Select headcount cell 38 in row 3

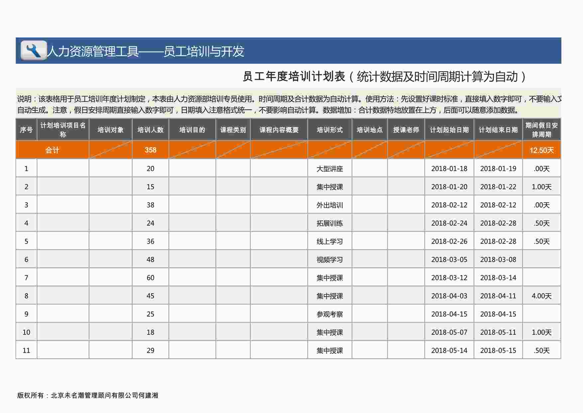pyautogui.click(x=150, y=205)
